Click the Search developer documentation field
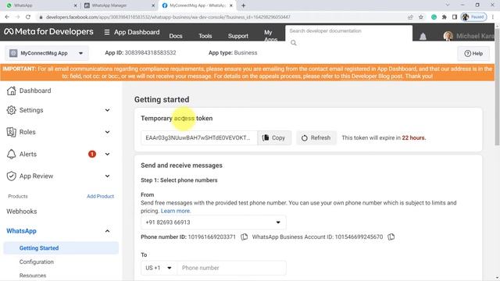Viewport: 500px width, 281px height. point(348,31)
